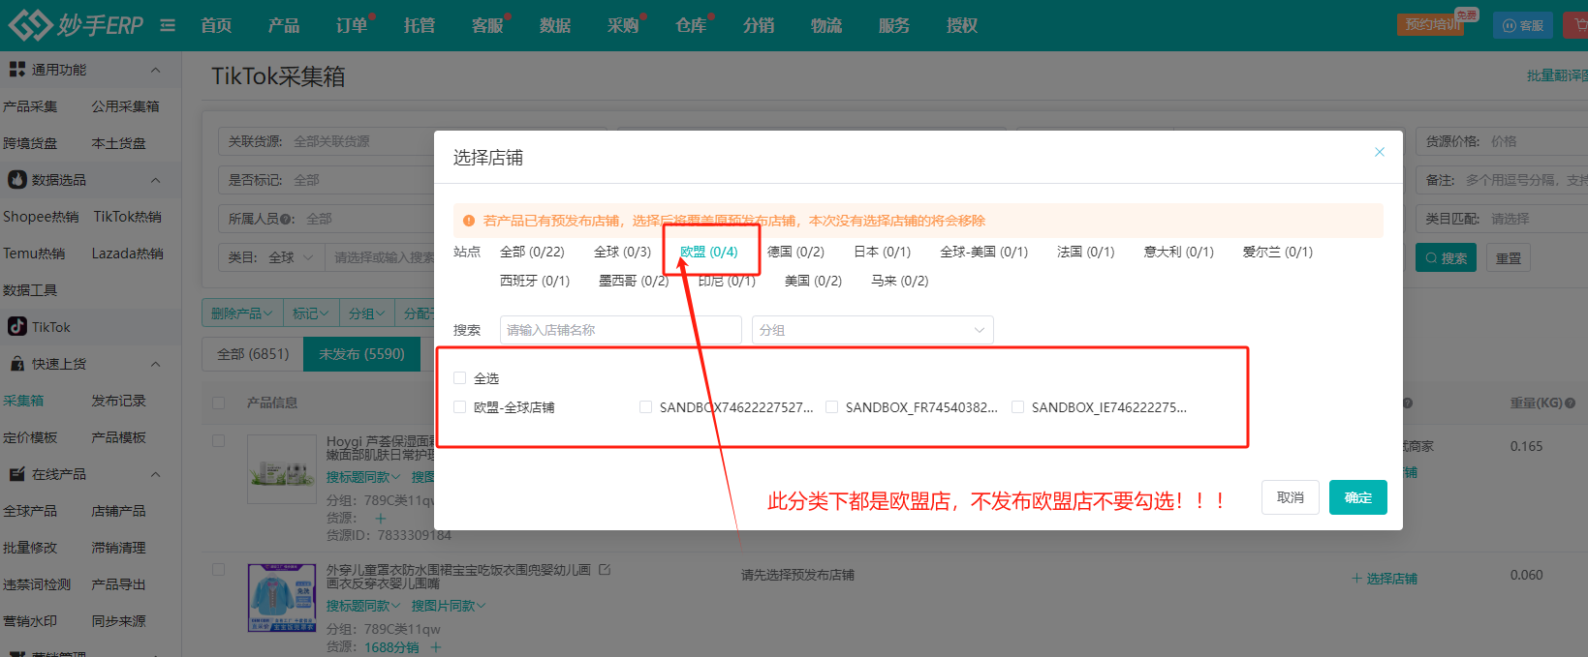Open the 客服 headset button in the top bar

pyautogui.click(x=1523, y=25)
